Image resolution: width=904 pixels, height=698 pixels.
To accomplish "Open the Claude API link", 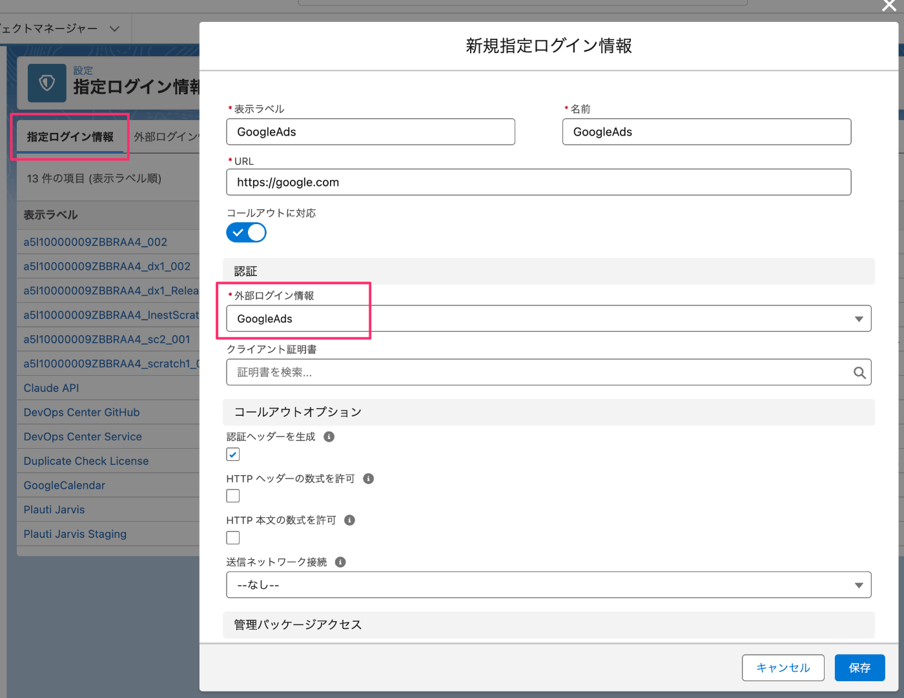I will point(52,388).
